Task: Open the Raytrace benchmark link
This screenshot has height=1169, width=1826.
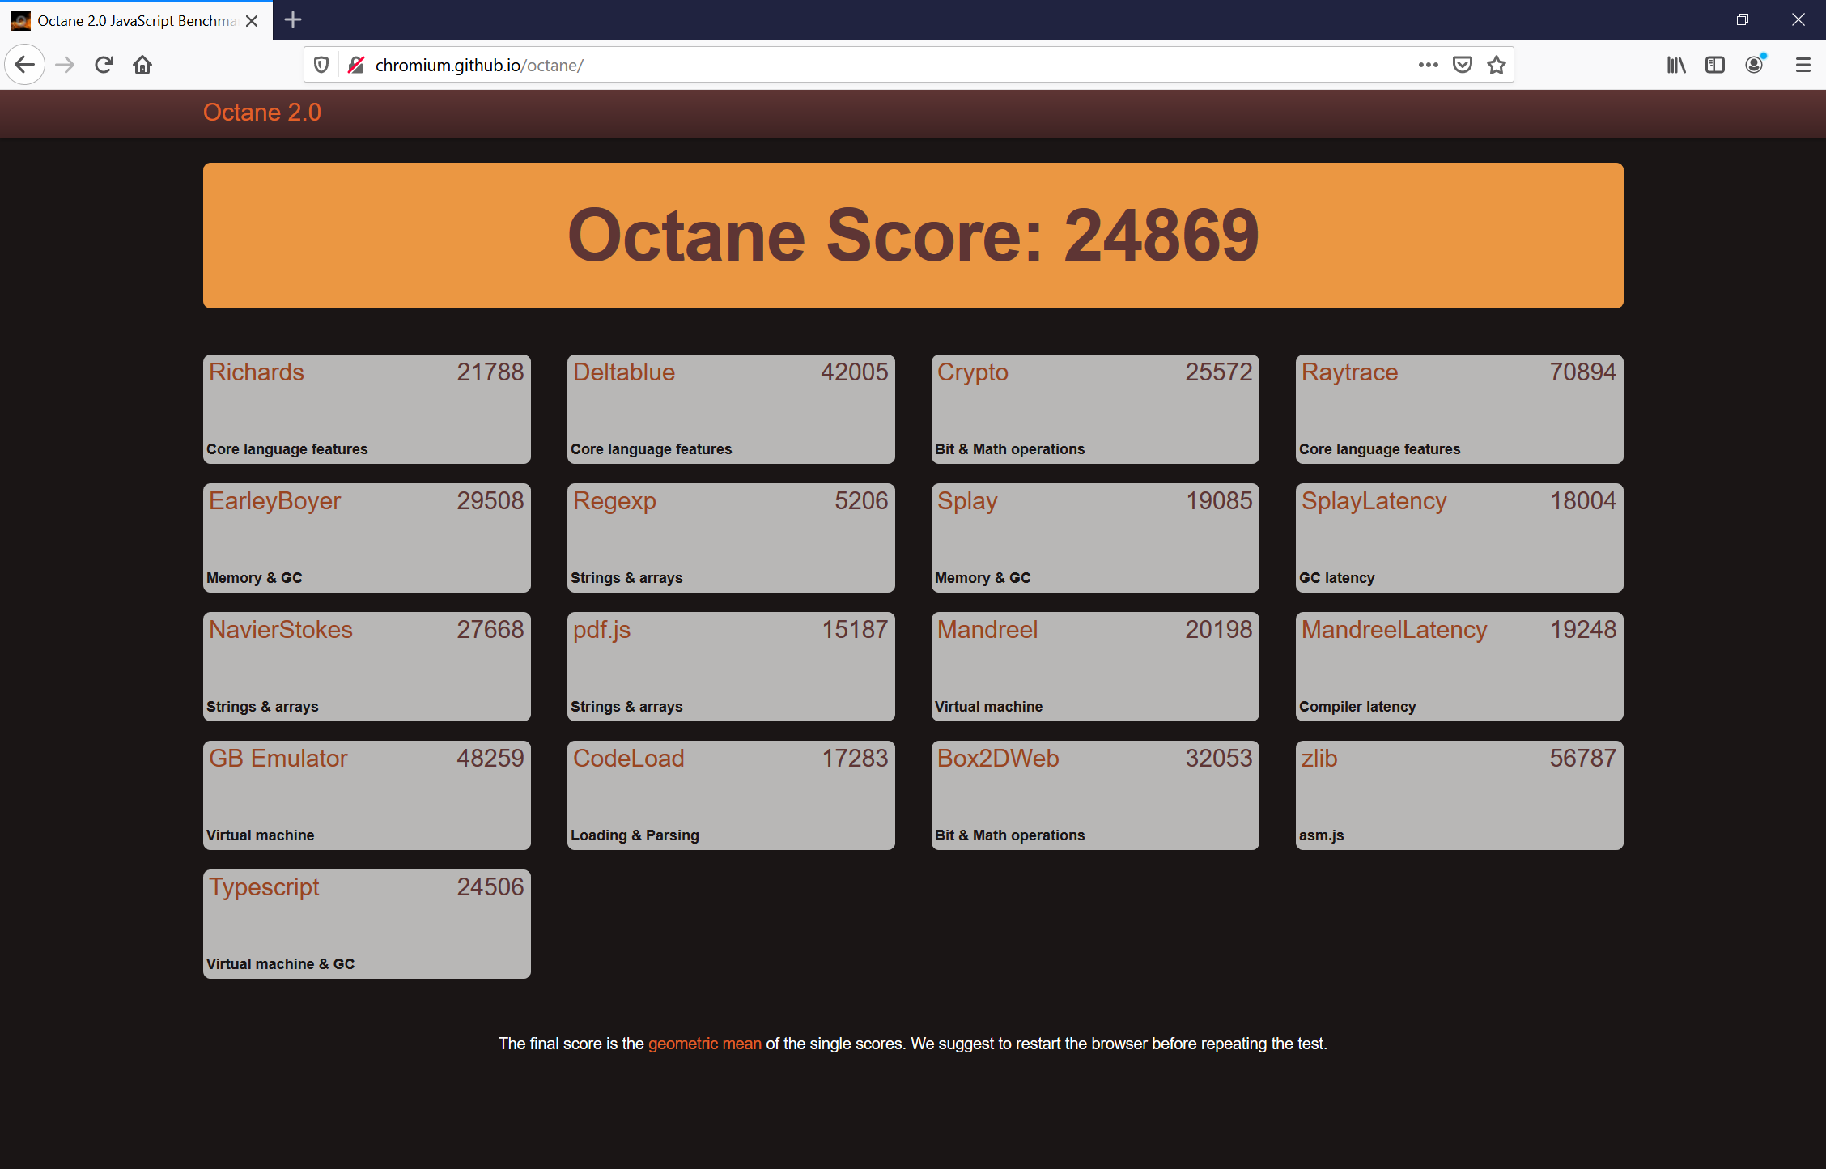Action: coord(1349,372)
